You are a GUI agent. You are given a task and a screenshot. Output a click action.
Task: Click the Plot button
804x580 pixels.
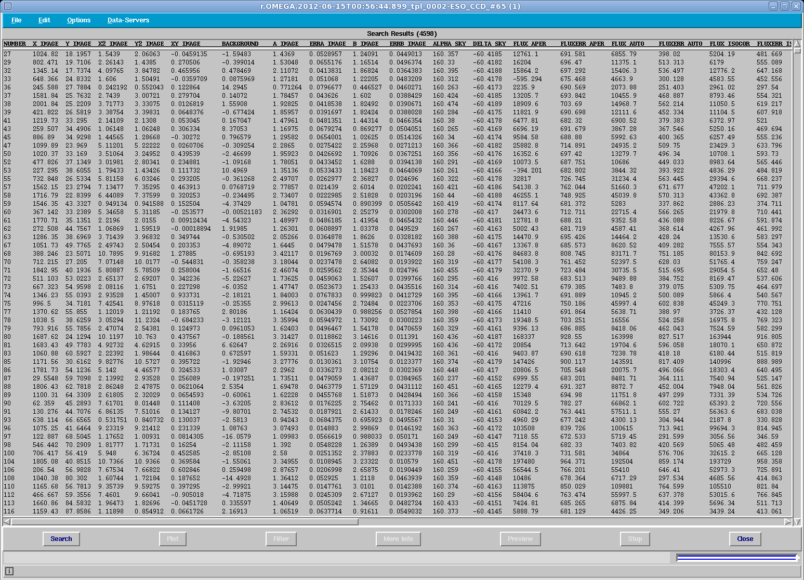click(x=173, y=539)
